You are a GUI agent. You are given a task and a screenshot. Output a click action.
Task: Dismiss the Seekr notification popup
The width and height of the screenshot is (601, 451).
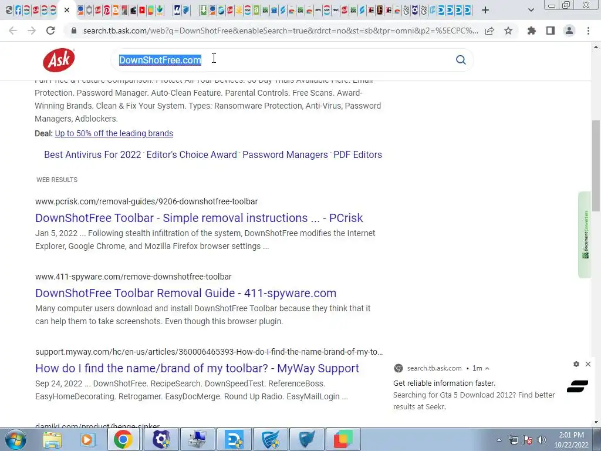coord(588,364)
